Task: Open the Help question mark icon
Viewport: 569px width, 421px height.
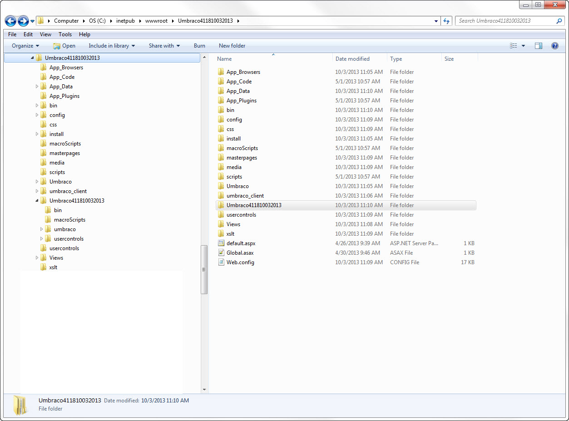Action: pyautogui.click(x=554, y=46)
